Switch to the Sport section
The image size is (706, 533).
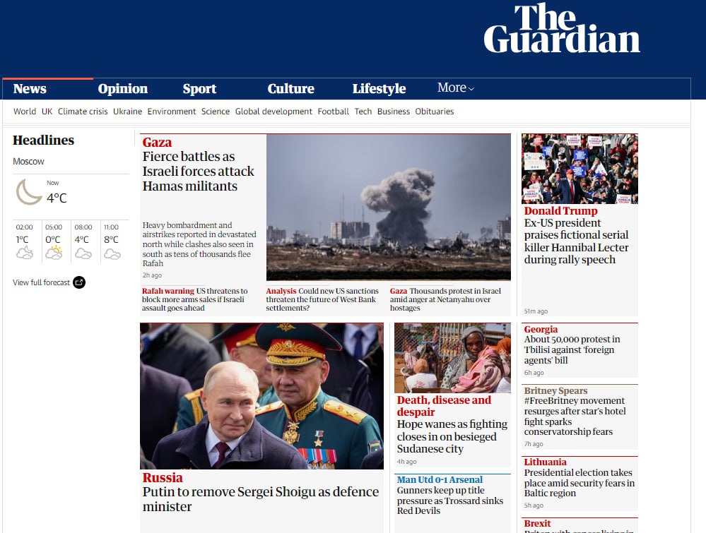[199, 89]
